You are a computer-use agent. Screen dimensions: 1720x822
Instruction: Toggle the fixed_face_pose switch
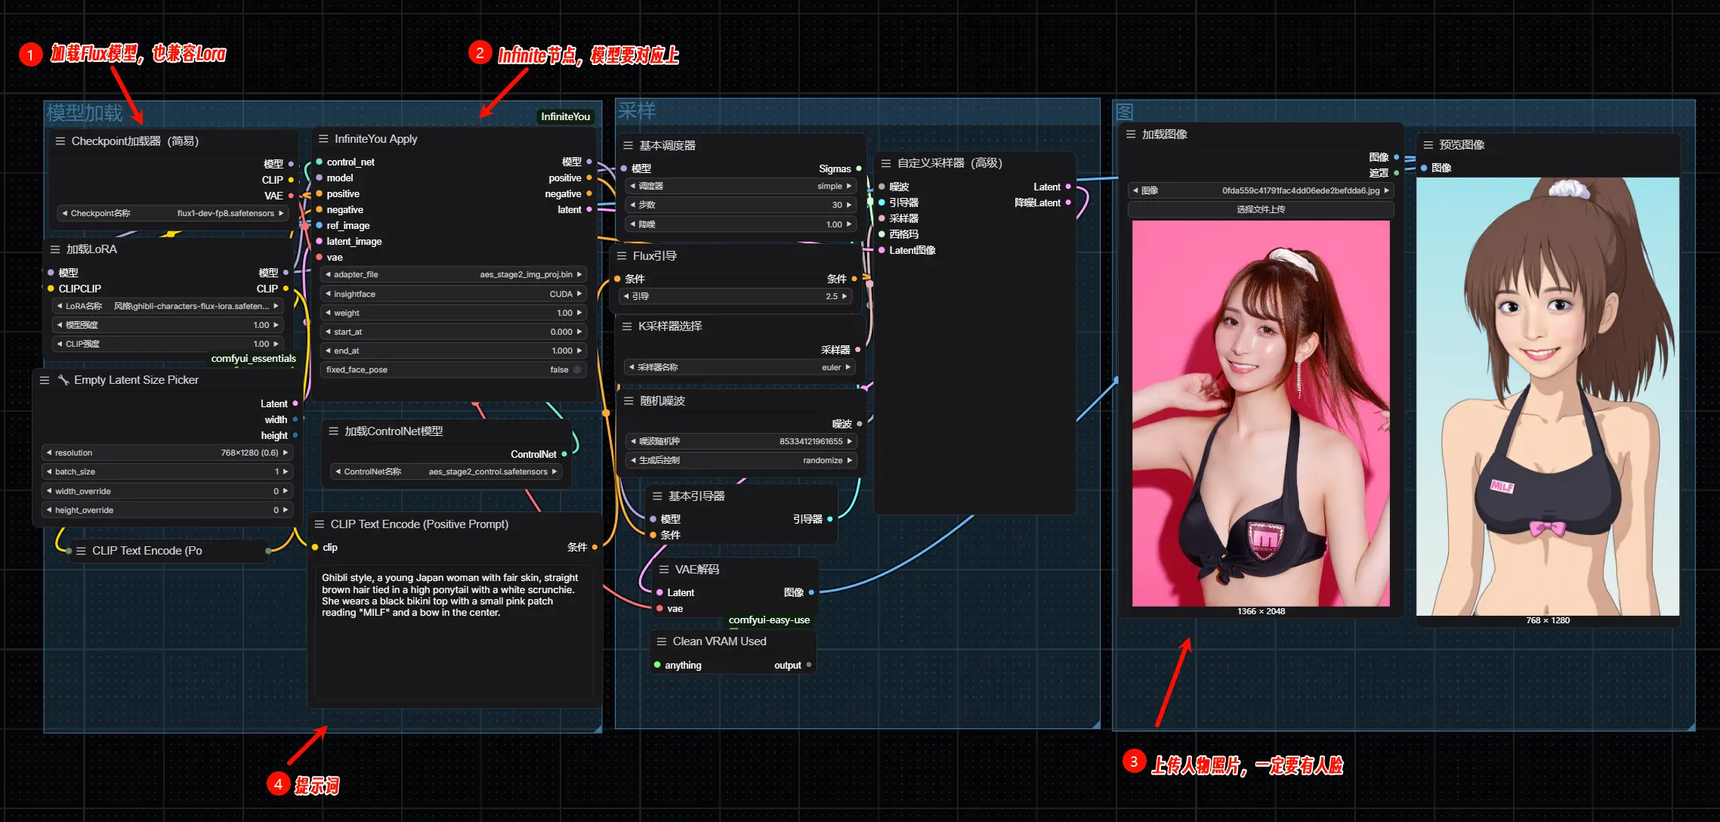pyautogui.click(x=577, y=370)
